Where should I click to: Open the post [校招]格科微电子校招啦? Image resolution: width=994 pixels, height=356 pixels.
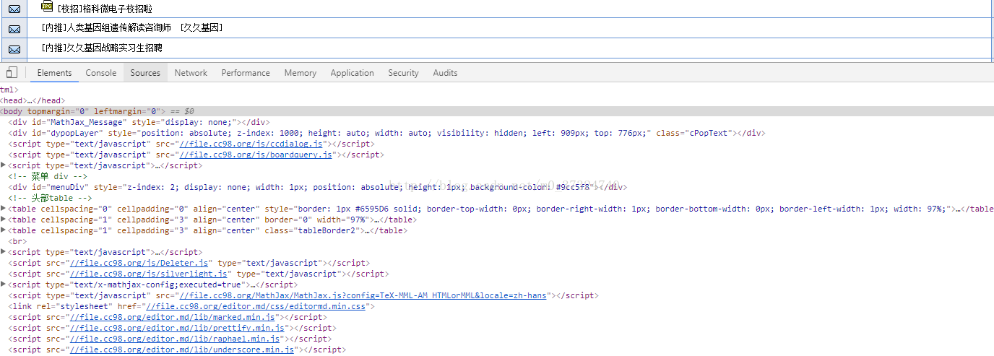tap(104, 9)
